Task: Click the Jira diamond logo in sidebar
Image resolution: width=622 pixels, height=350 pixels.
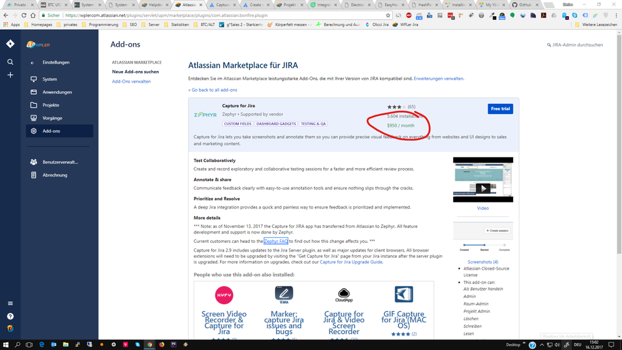Action: coord(11,44)
